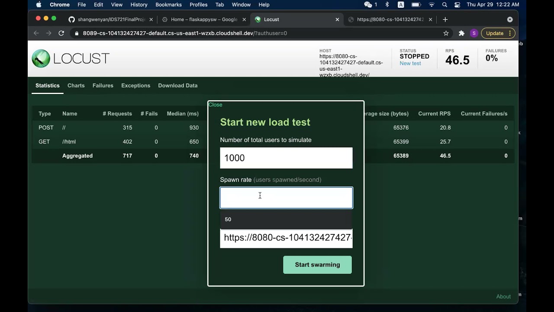This screenshot has height=312, width=554.
Task: Close the Home – flaskappysw tab
Action: [x=244, y=19]
